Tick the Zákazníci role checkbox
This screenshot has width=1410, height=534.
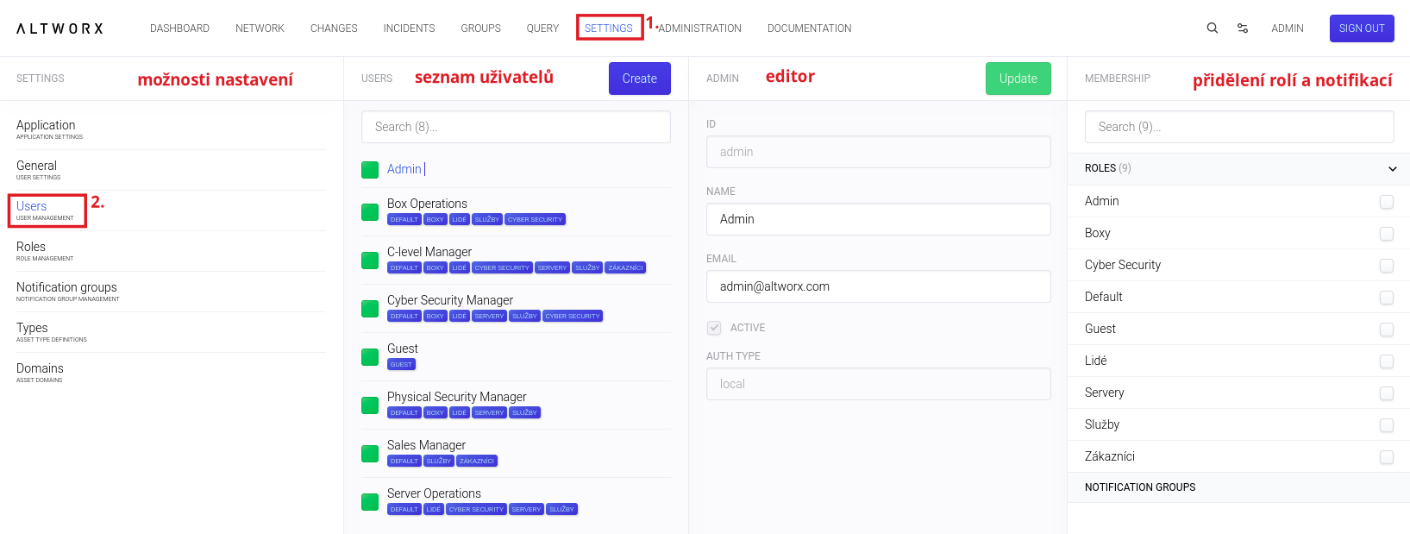click(x=1386, y=457)
